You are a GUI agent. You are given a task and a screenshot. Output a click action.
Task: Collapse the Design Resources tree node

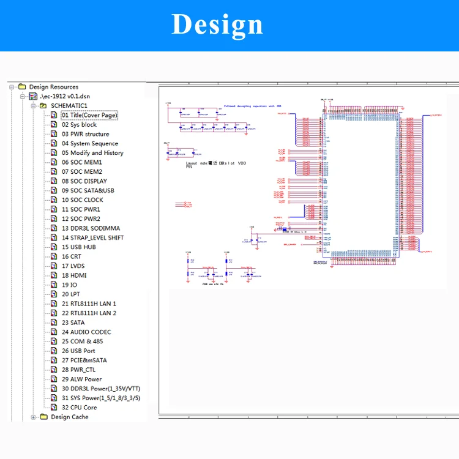tap(12, 87)
